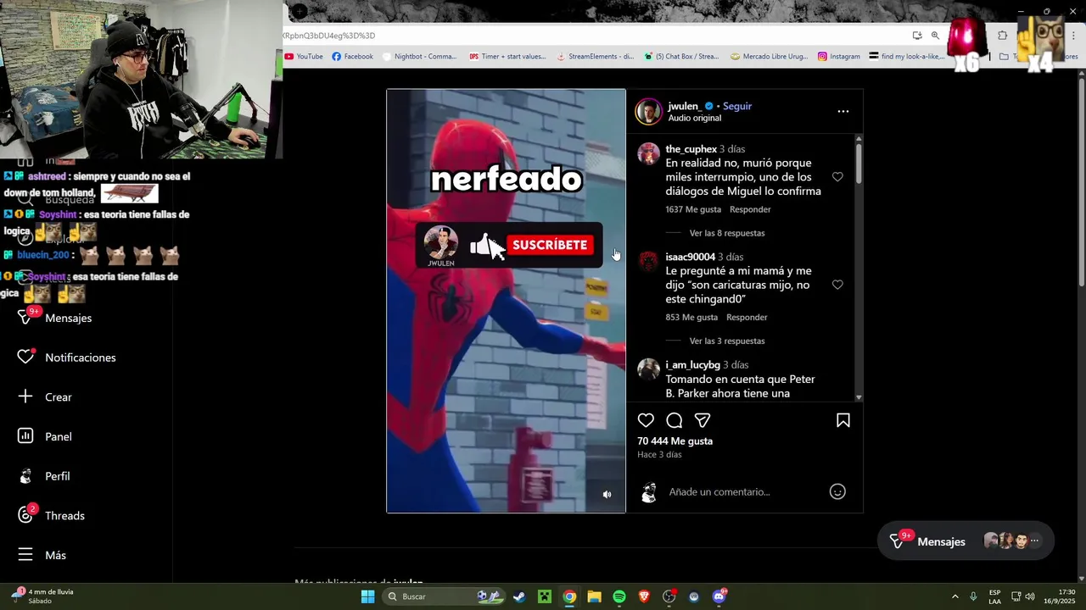1086x610 pixels.
Task: Open the Mercado Libre Uruguay bookmark
Action: point(769,57)
